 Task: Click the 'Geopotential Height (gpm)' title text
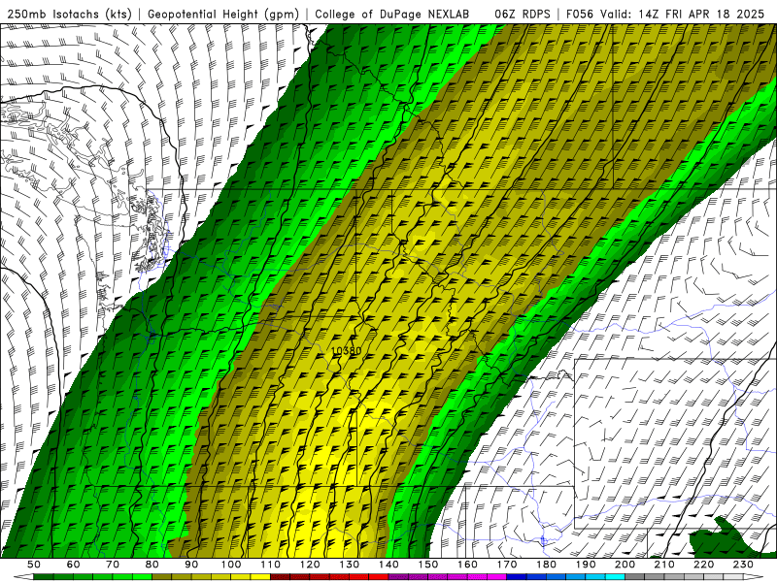223,15
